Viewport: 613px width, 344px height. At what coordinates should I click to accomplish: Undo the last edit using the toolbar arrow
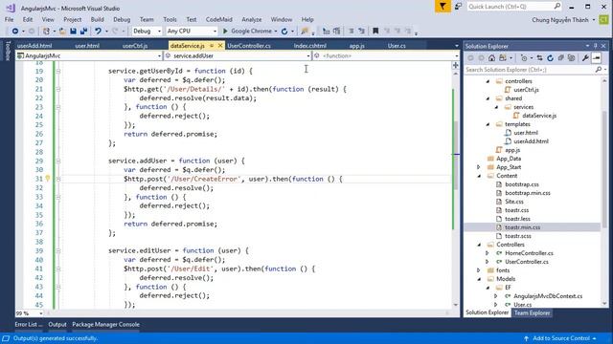98,31
